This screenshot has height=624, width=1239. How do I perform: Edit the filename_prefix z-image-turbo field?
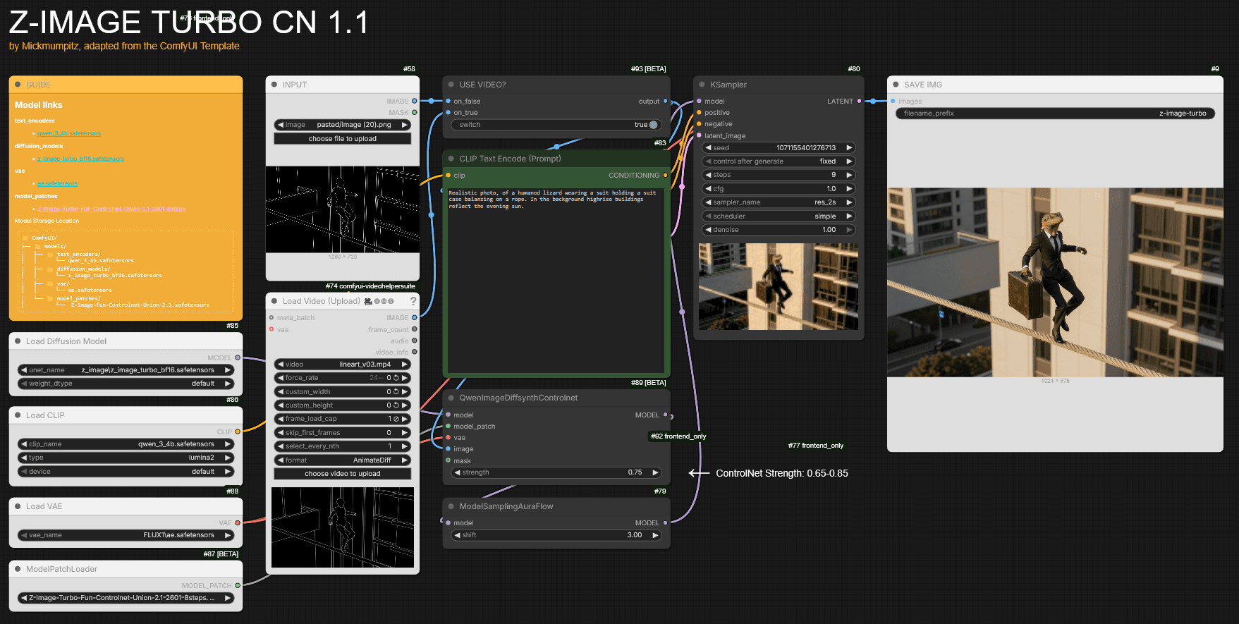tap(1055, 114)
